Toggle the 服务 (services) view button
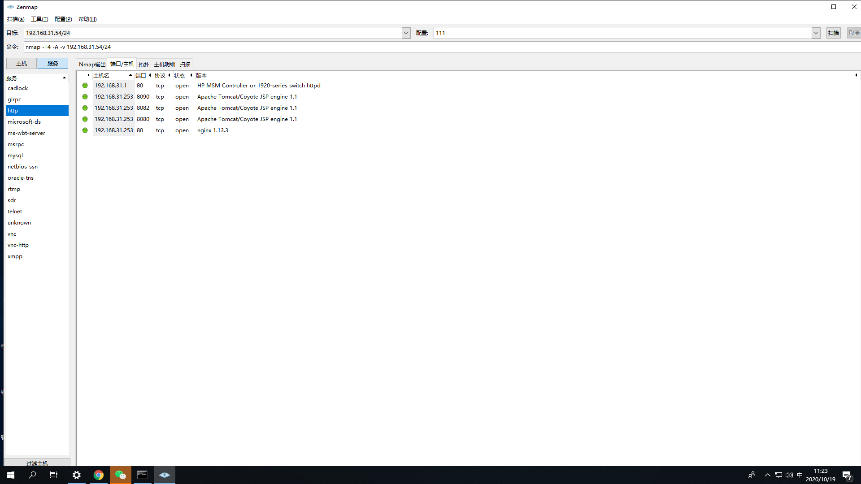Image resolution: width=861 pixels, height=484 pixels. (x=52, y=64)
